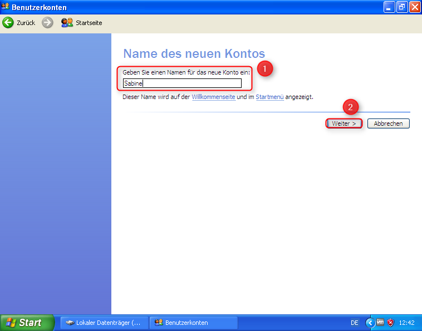Expand hidden tray icons arrow

370,323
